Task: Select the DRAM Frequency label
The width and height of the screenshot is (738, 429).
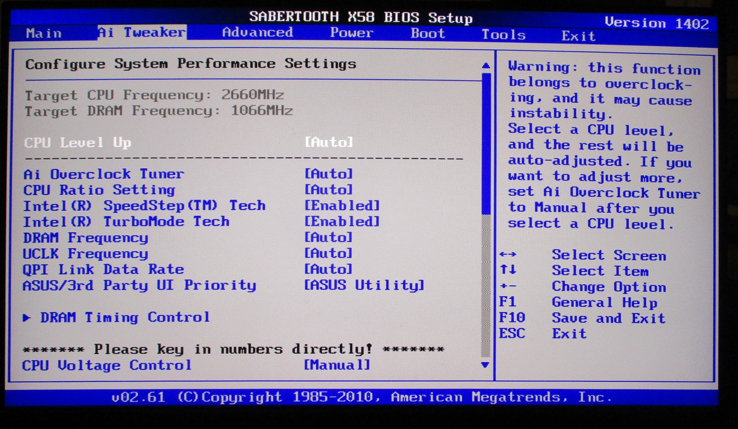Action: point(85,238)
